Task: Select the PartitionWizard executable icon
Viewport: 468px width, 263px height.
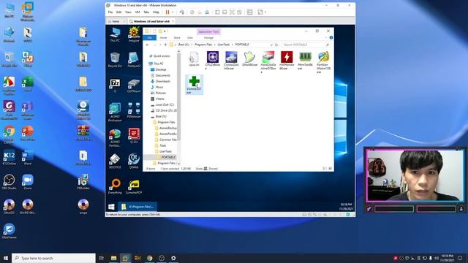Action: 323,62
